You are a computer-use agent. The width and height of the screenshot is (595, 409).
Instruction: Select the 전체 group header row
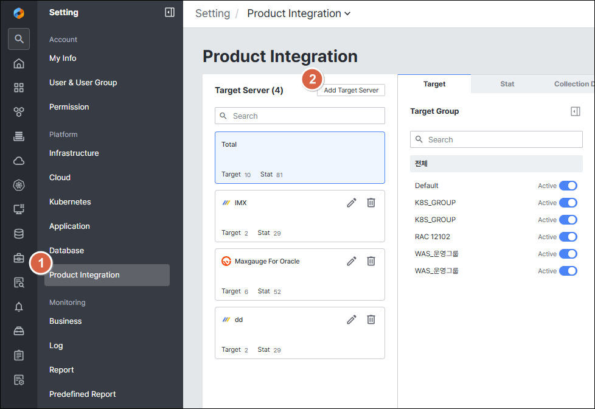click(x=496, y=164)
